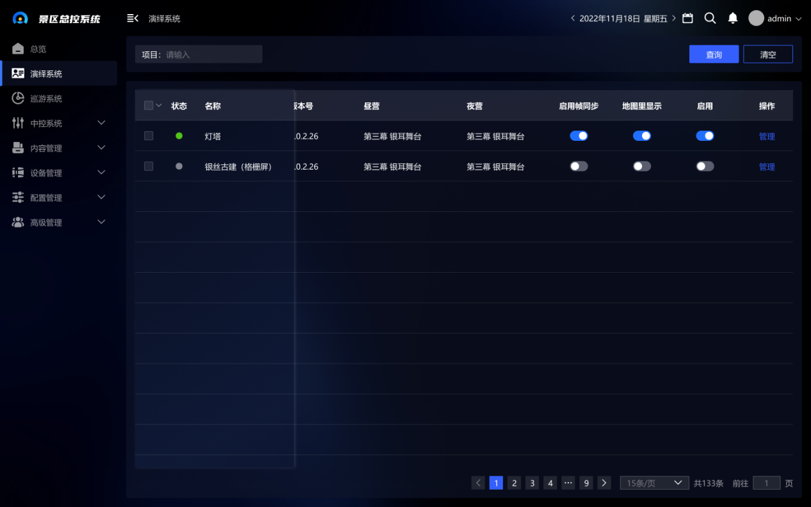The image size is (811, 507).
Task: Click the 查询 button
Action: pos(714,54)
